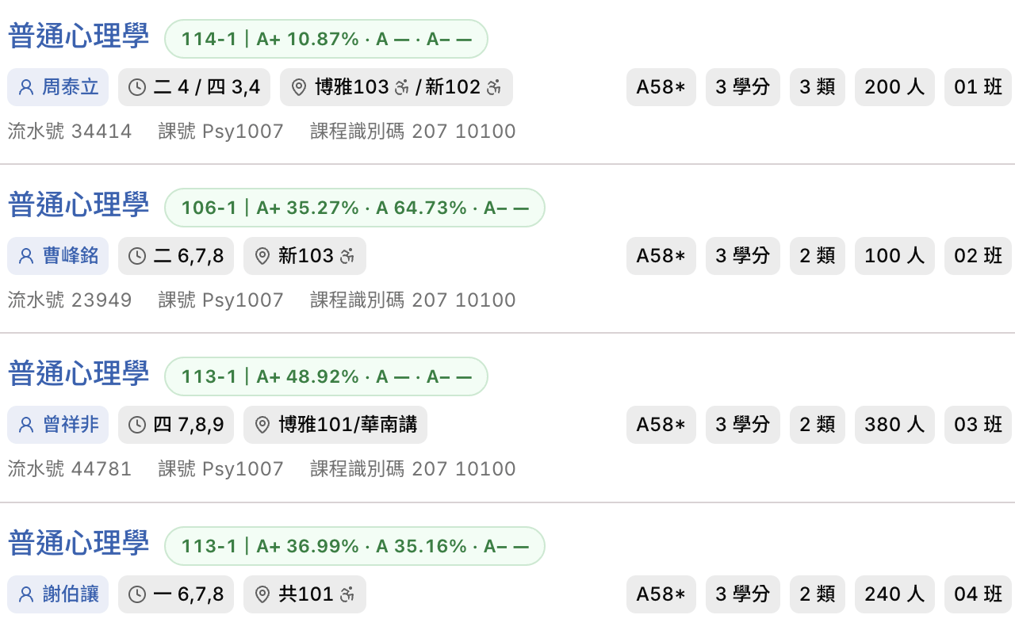Viewport: 1015px width, 634px height.
Task: Click the 二 6,7,8 time slot chip
Action: (176, 256)
